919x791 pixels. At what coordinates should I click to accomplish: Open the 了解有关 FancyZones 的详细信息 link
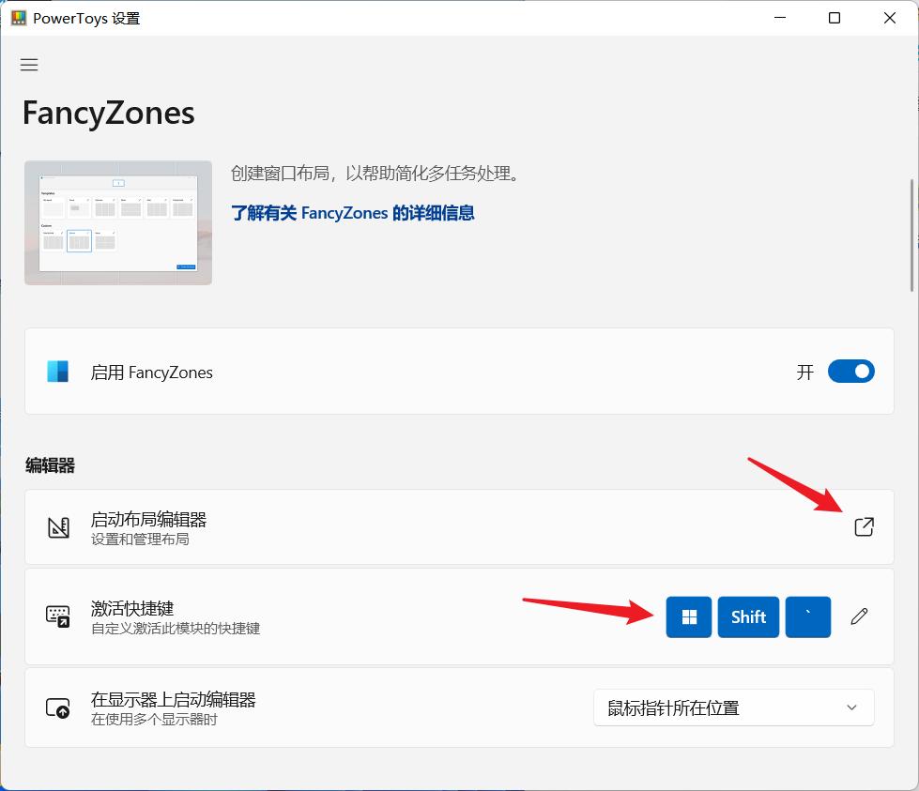point(352,213)
